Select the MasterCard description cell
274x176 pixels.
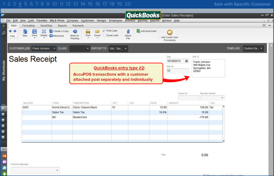[92, 117]
